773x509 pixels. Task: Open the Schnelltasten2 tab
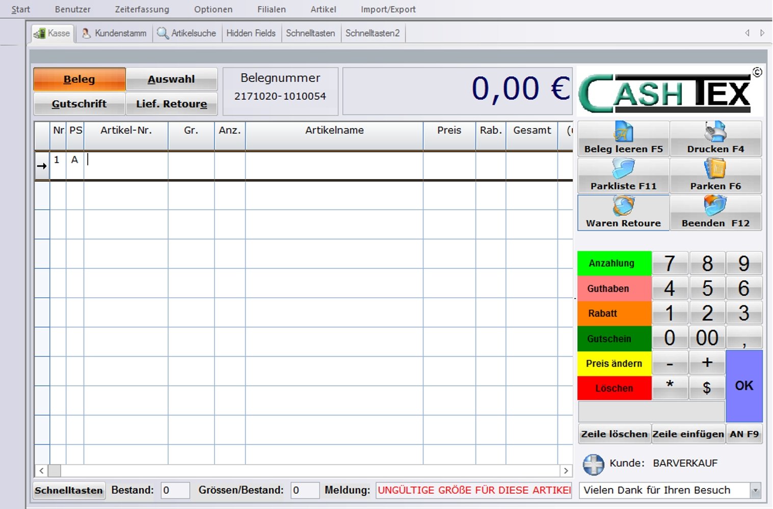(x=373, y=33)
